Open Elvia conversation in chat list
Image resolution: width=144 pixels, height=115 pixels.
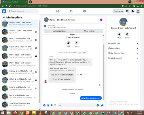tap(19, 40)
